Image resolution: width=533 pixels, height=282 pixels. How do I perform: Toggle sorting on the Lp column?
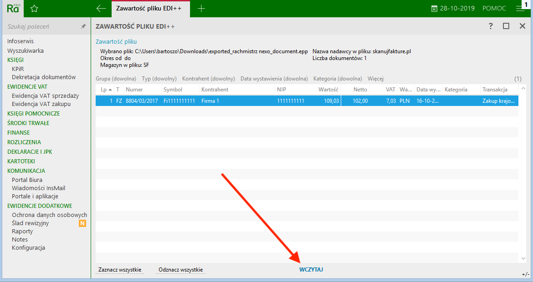pyautogui.click(x=105, y=90)
